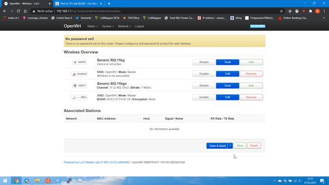Bookmark this page with the star icon
Screen dimensions: 329x185
point(281,11)
